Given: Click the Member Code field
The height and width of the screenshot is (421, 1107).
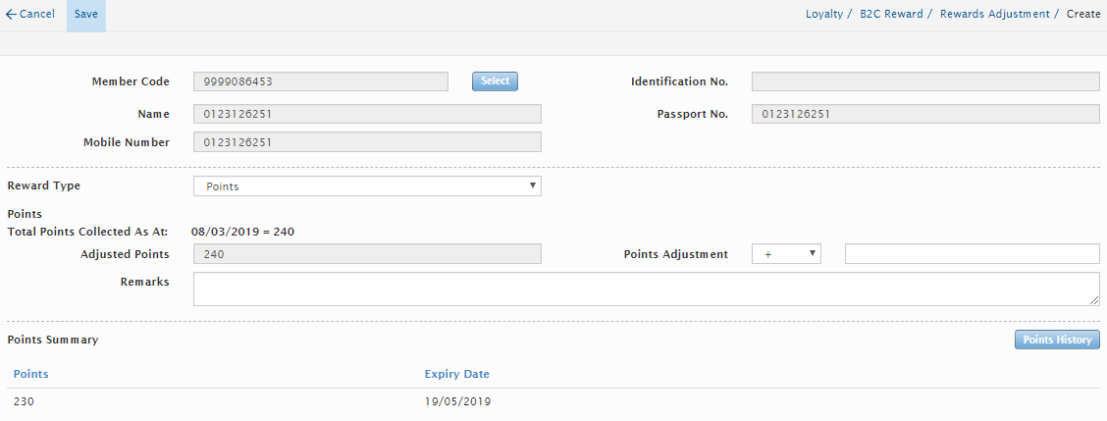Looking at the screenshot, I should point(320,81).
